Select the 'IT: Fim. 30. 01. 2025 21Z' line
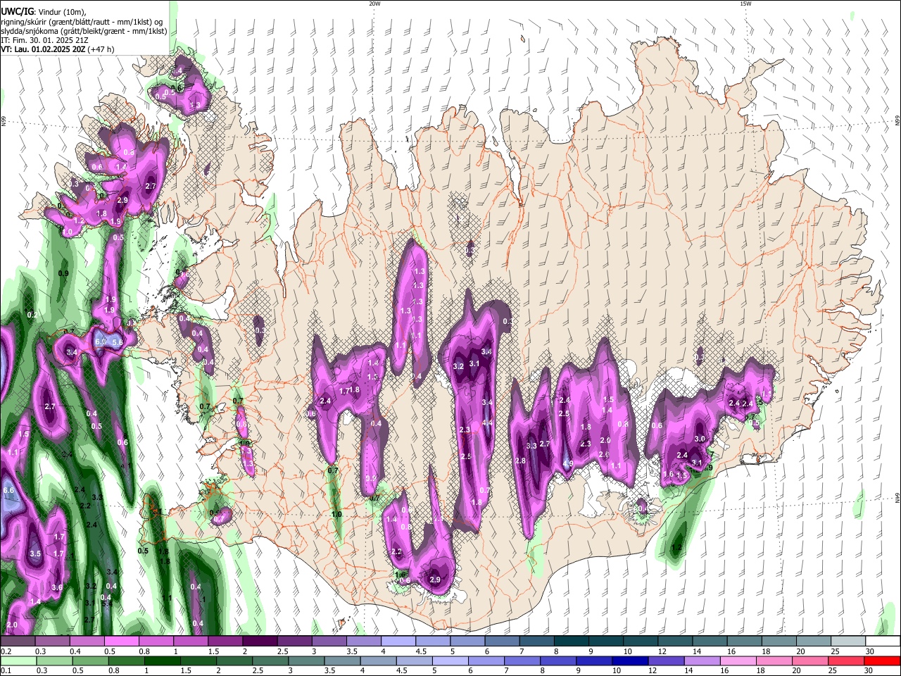Image resolution: width=901 pixels, height=676 pixels. (x=45, y=40)
